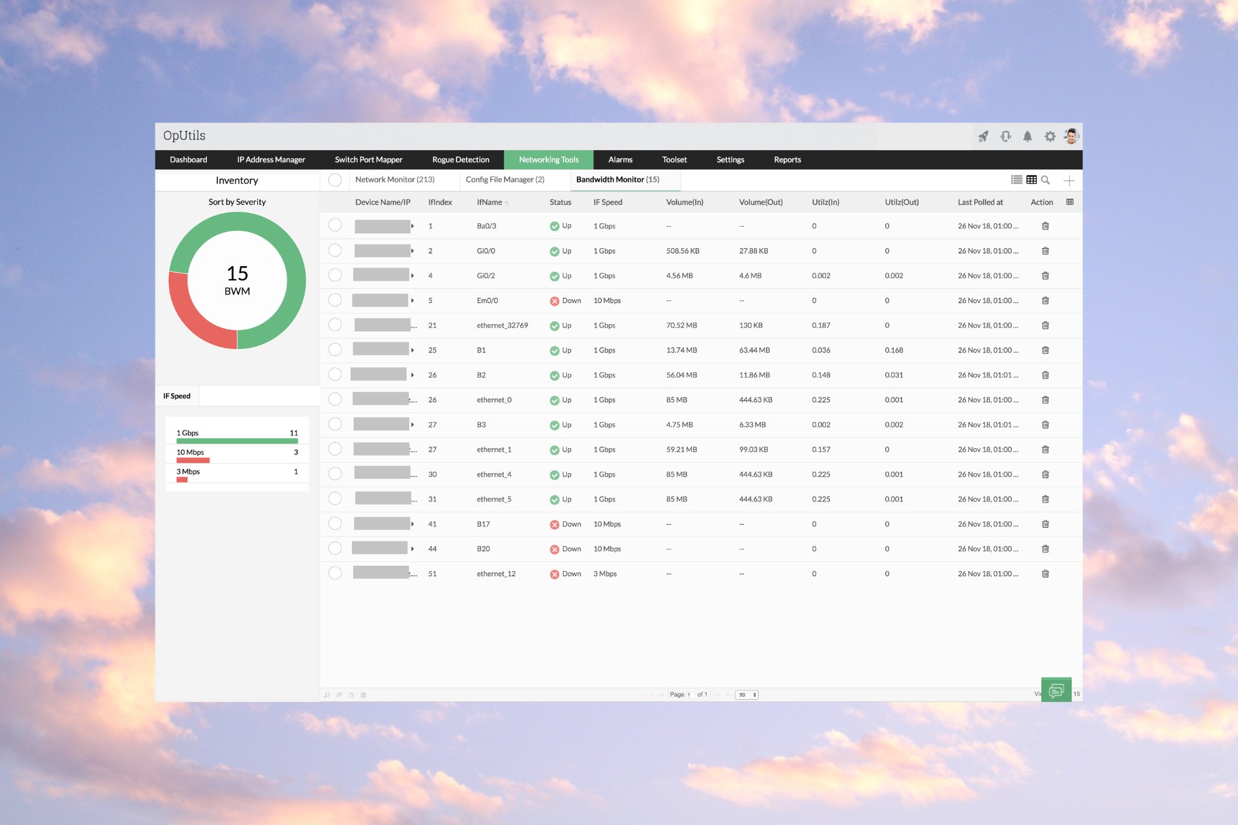
Task: Delete the Ba0/3 interface row
Action: click(x=1045, y=226)
